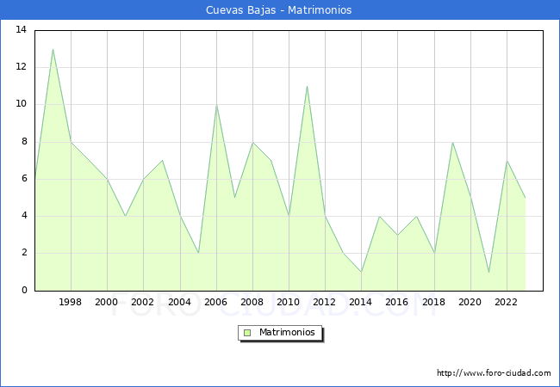Click the x-axis label 2018
The image size is (560, 387).
point(434,302)
